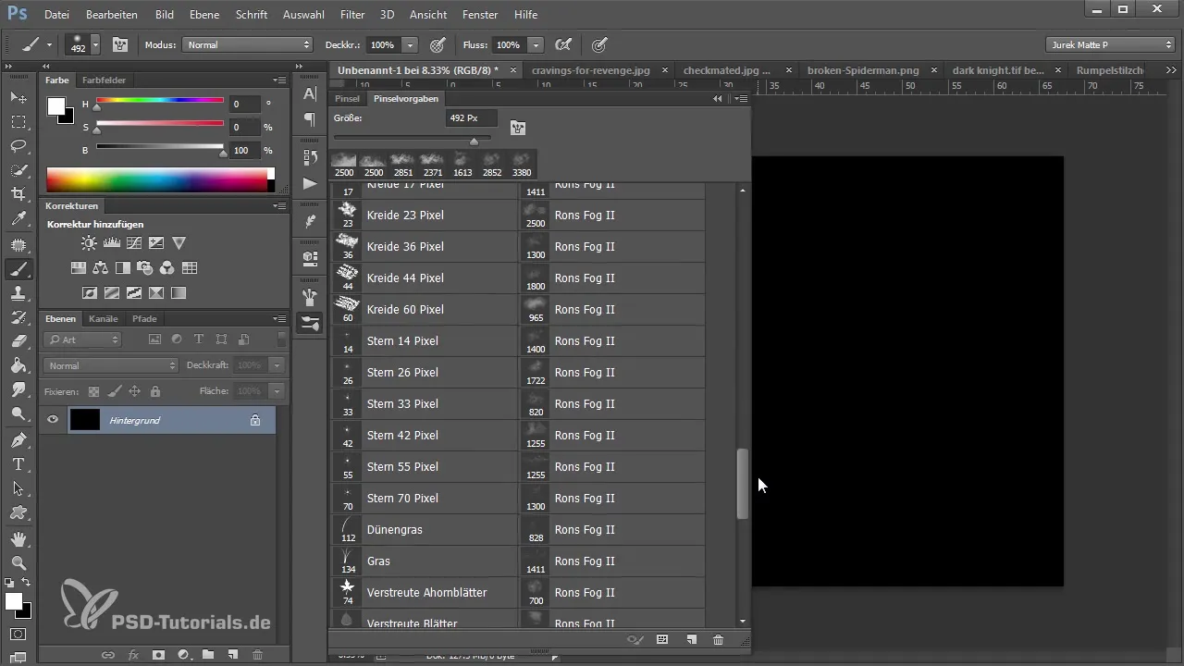Image resolution: width=1184 pixels, height=666 pixels.
Task: Select the Brush tool in toolbox
Action: click(18, 269)
